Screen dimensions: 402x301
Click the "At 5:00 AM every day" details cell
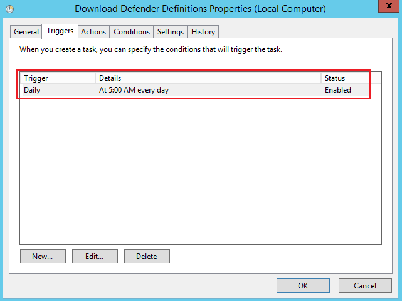point(134,90)
